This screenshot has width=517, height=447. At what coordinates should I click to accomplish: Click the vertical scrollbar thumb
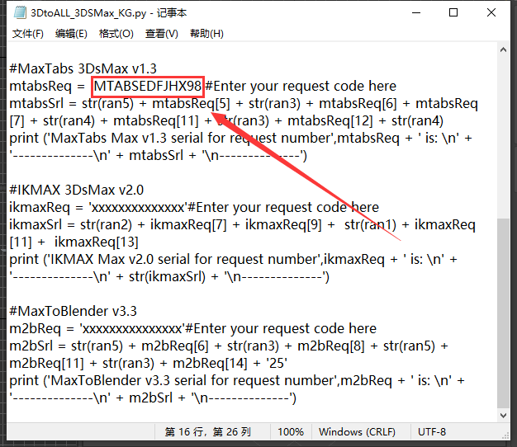(503, 313)
